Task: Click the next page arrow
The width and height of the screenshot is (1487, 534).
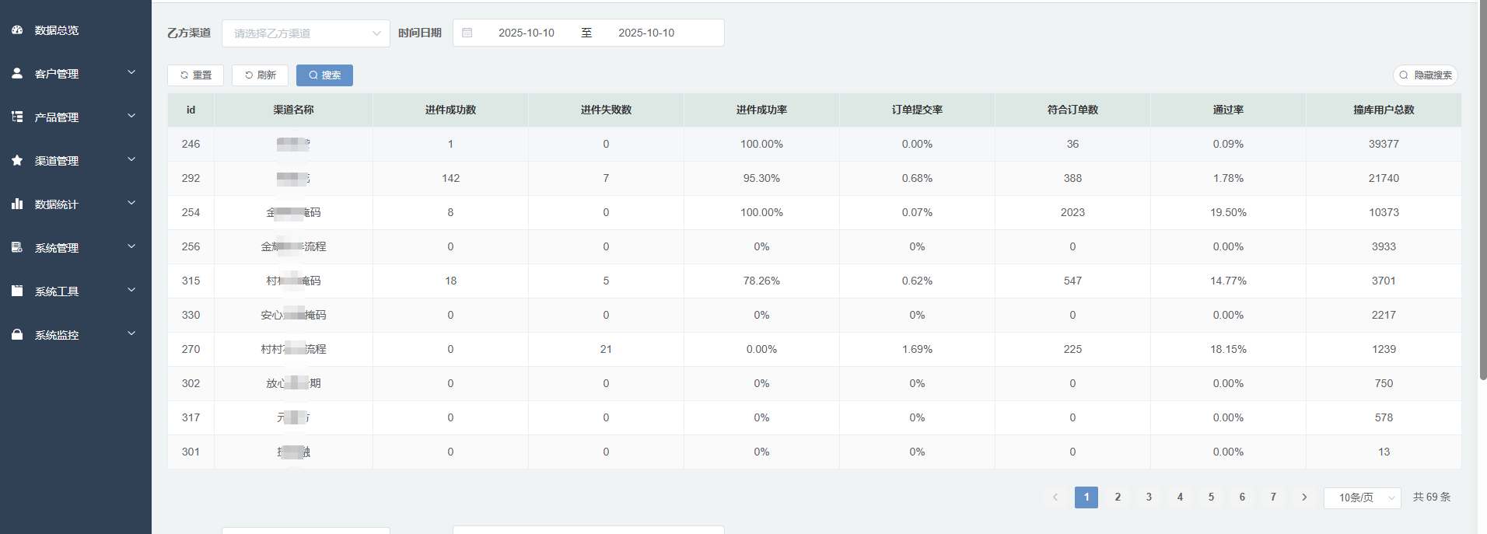Action: tap(1304, 497)
